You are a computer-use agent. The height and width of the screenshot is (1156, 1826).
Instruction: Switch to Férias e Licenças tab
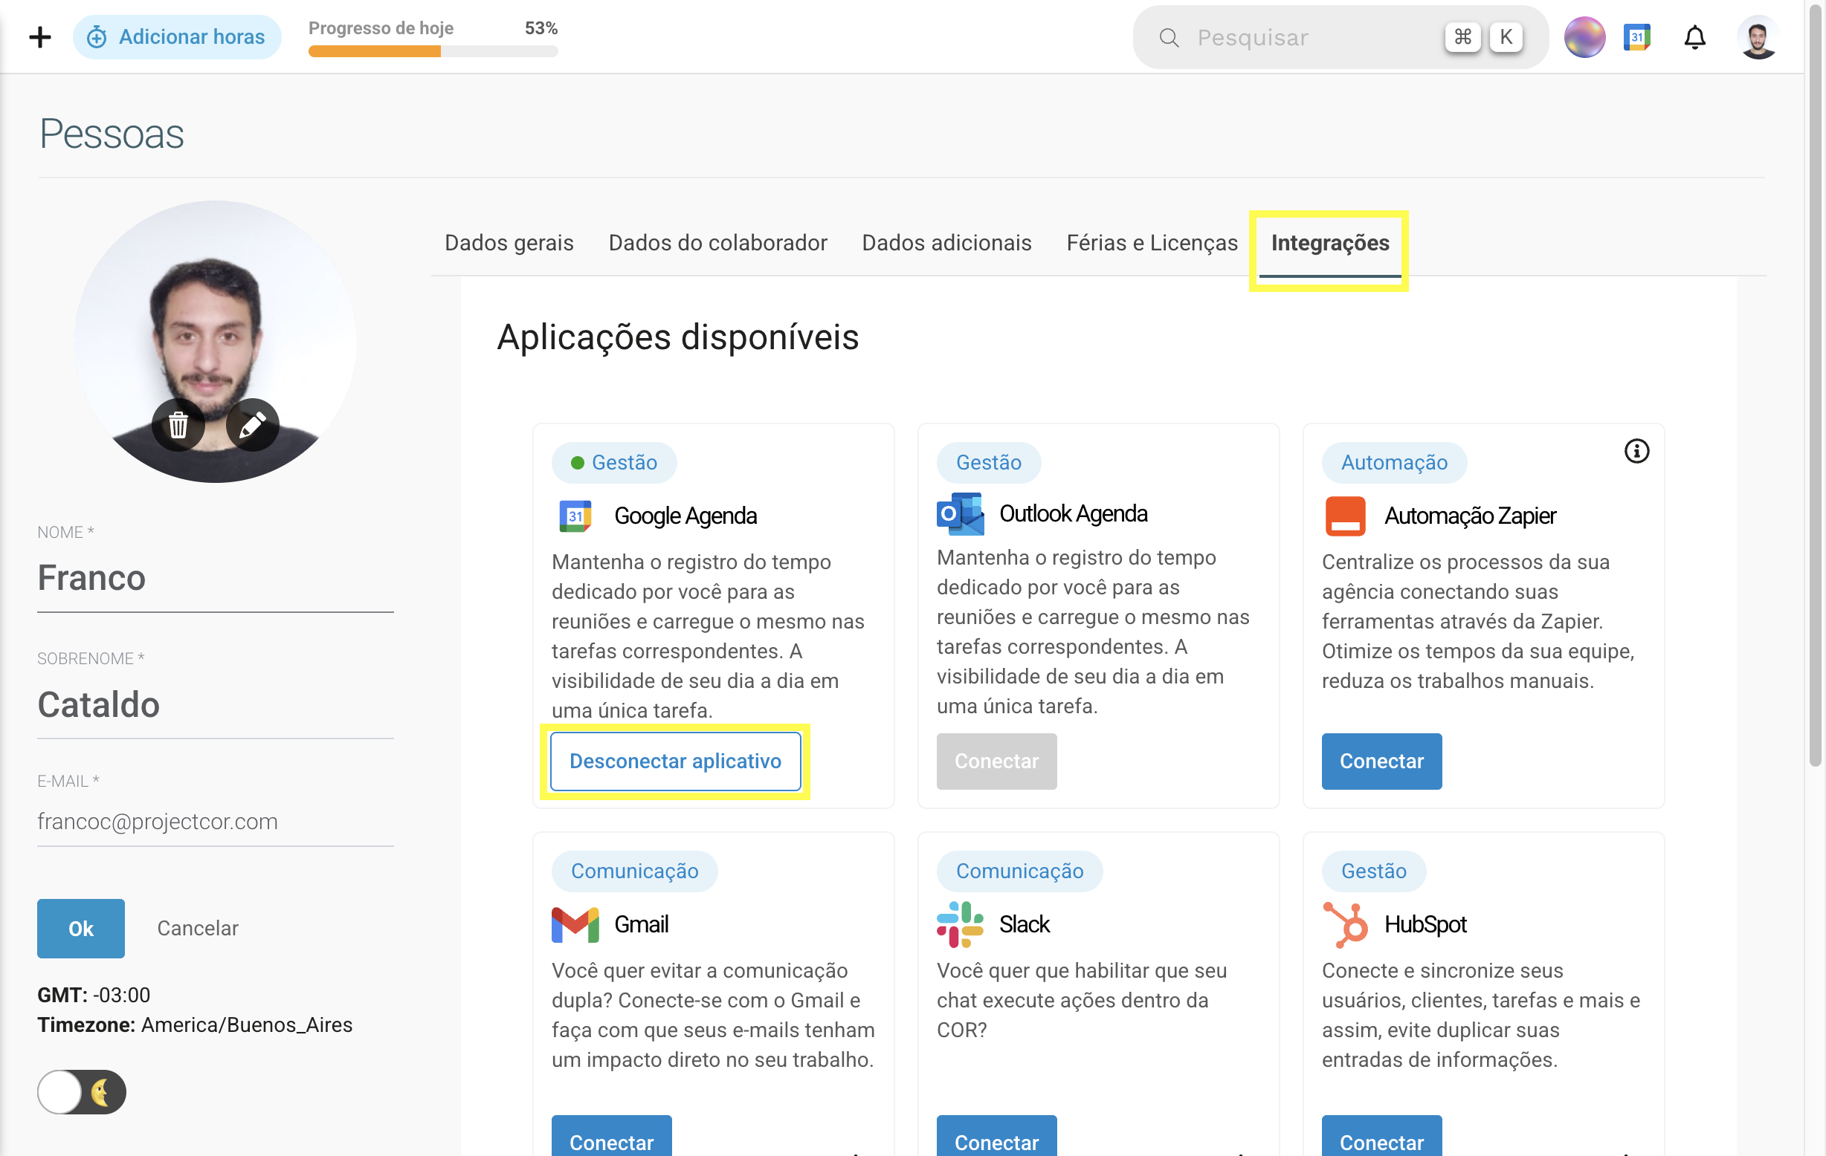(1151, 242)
